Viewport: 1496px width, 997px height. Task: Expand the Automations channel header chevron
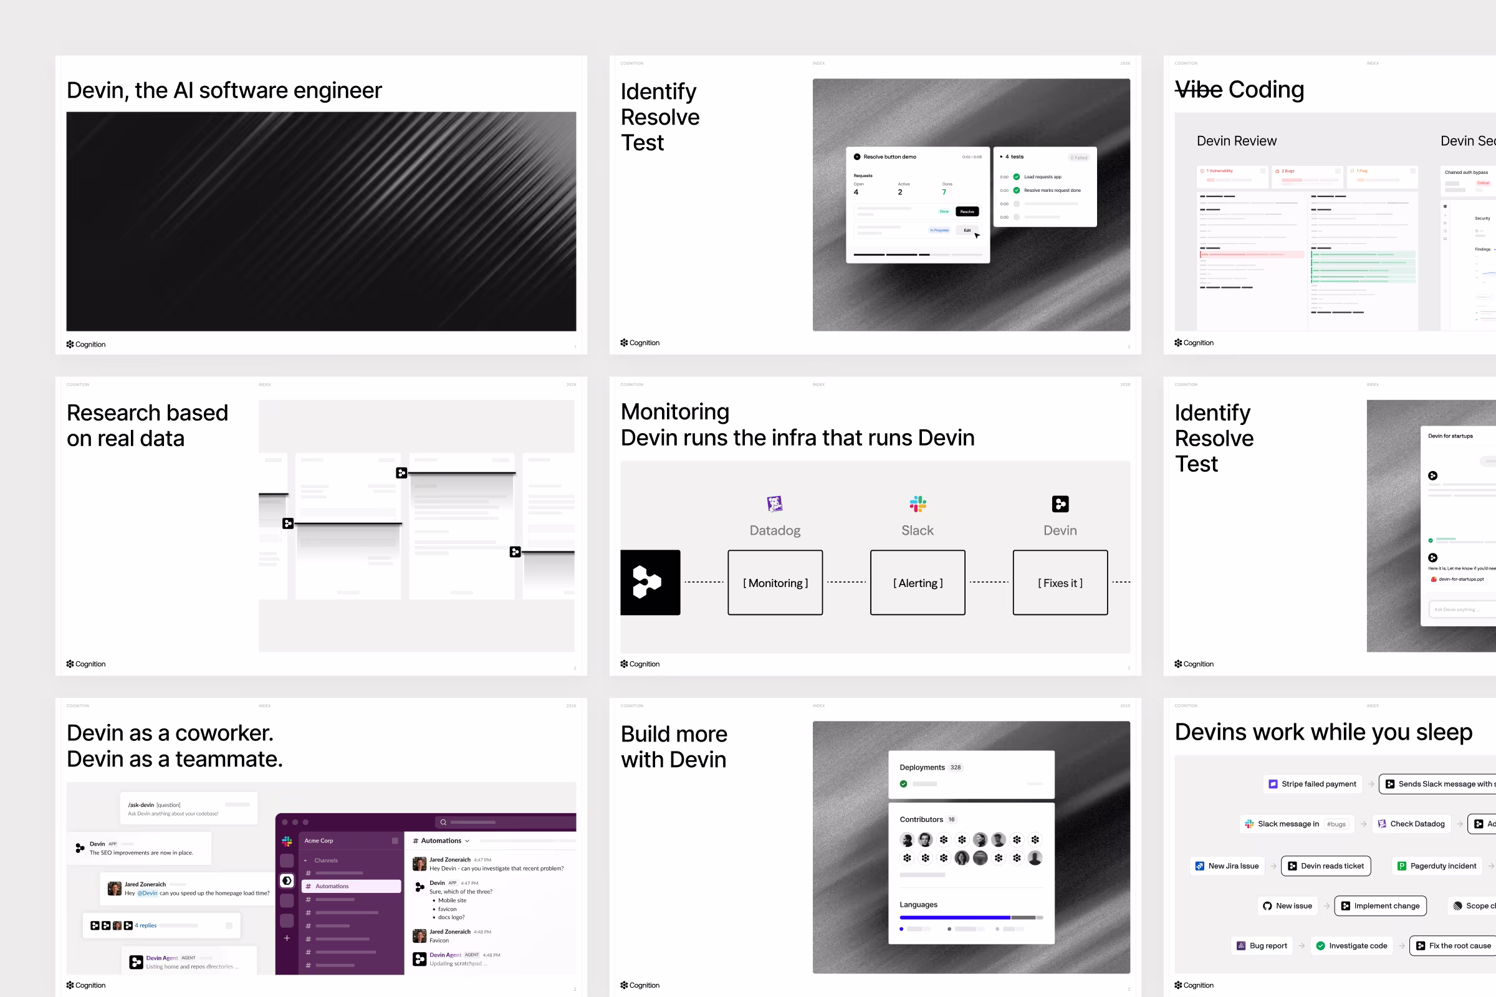point(467,841)
